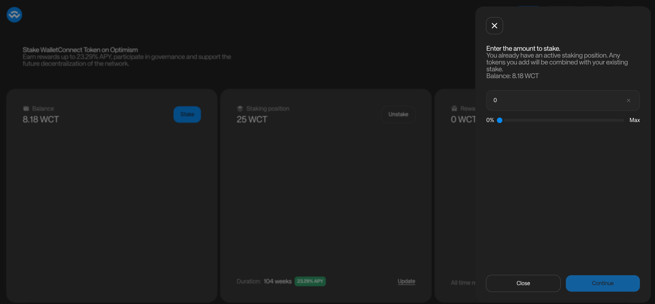The height and width of the screenshot is (304, 655).
Task: Click the Unstake button on the Staking position card
Action: (398, 114)
